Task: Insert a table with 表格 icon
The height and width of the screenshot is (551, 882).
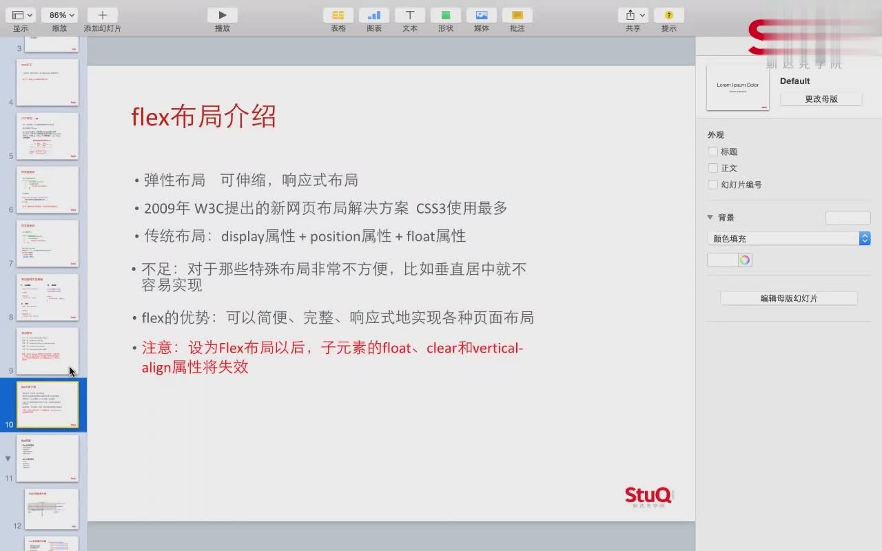Action: (338, 15)
